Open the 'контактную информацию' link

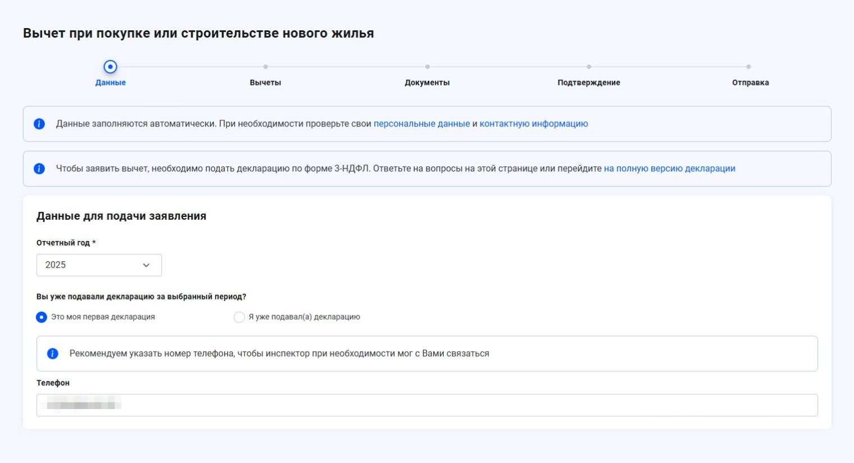coord(534,124)
